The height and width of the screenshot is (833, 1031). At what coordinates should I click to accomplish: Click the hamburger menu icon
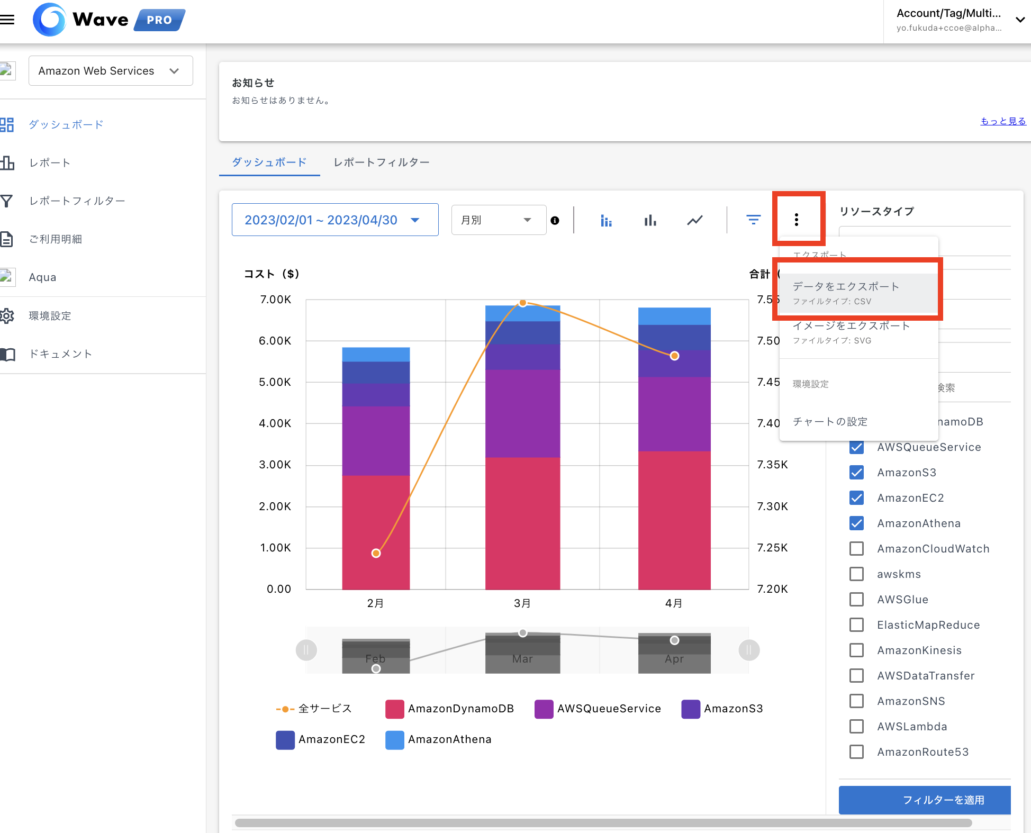(7, 20)
